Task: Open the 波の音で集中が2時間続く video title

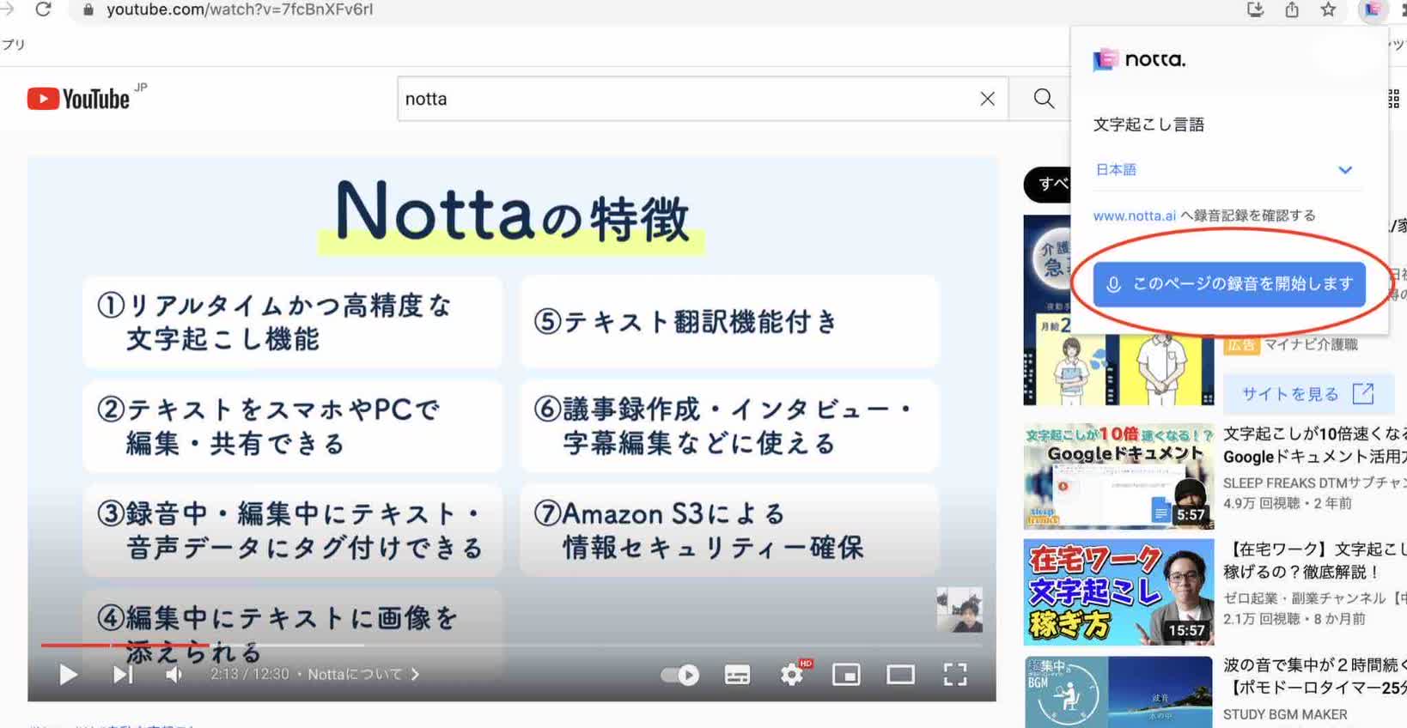Action: click(1315, 676)
